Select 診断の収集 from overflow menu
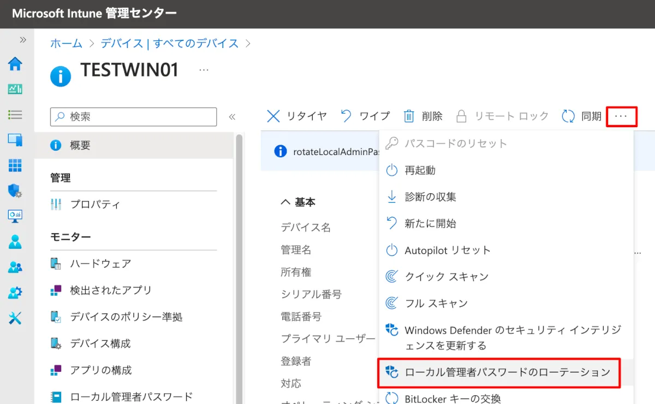Viewport: 655px width, 404px height. pyautogui.click(x=507, y=197)
